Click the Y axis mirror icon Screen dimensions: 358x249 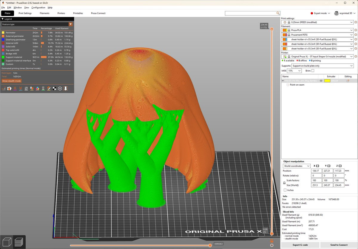click(x=329, y=166)
